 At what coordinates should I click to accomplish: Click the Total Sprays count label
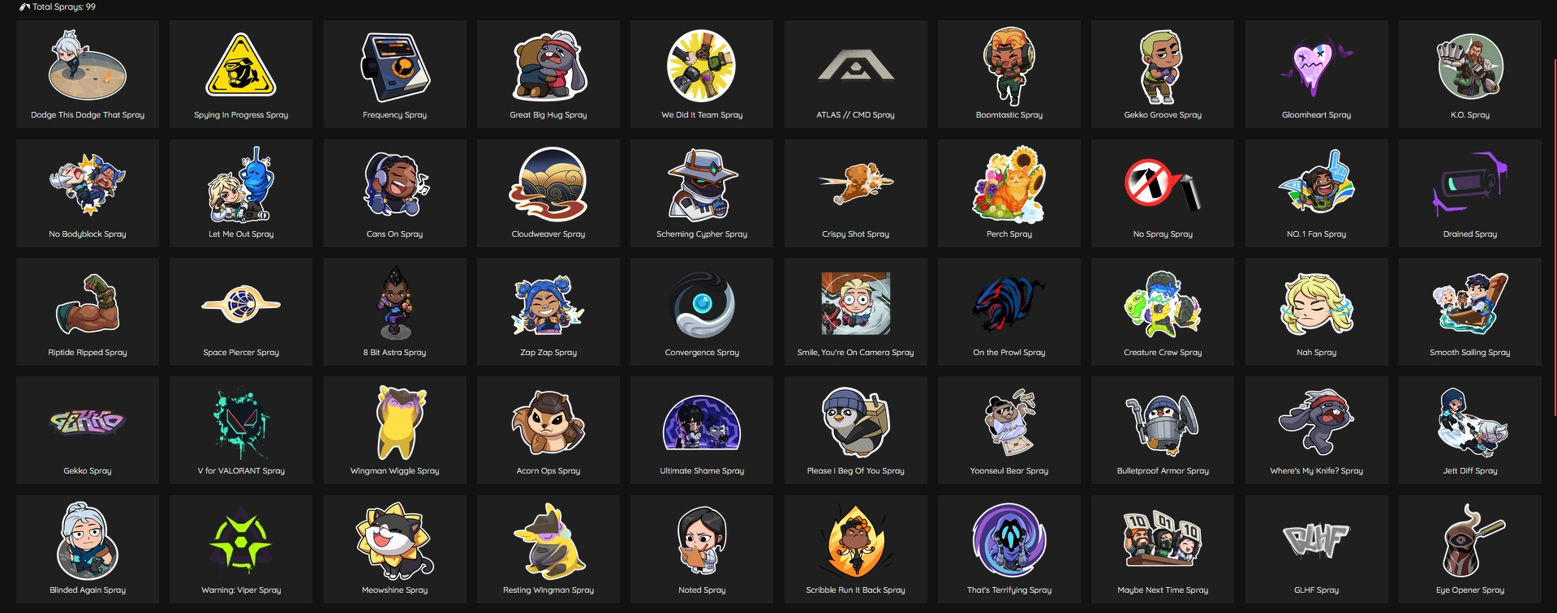pyautogui.click(x=58, y=6)
